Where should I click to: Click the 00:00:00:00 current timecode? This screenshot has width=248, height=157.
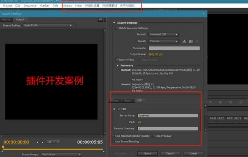point(16,142)
